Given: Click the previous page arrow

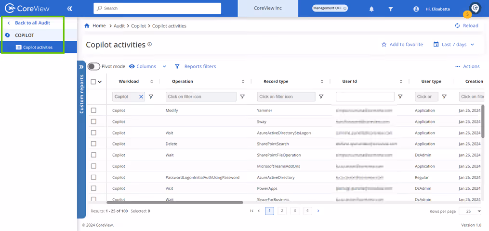Looking at the screenshot, I should 259,211.
